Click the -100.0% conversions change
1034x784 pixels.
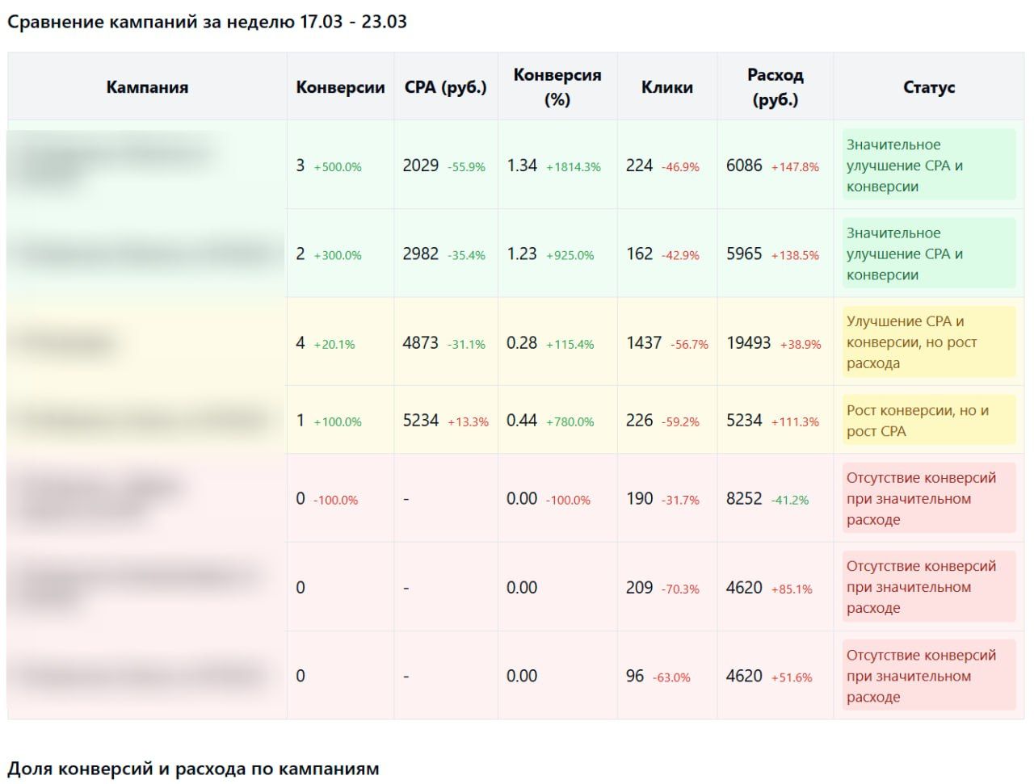click(336, 501)
